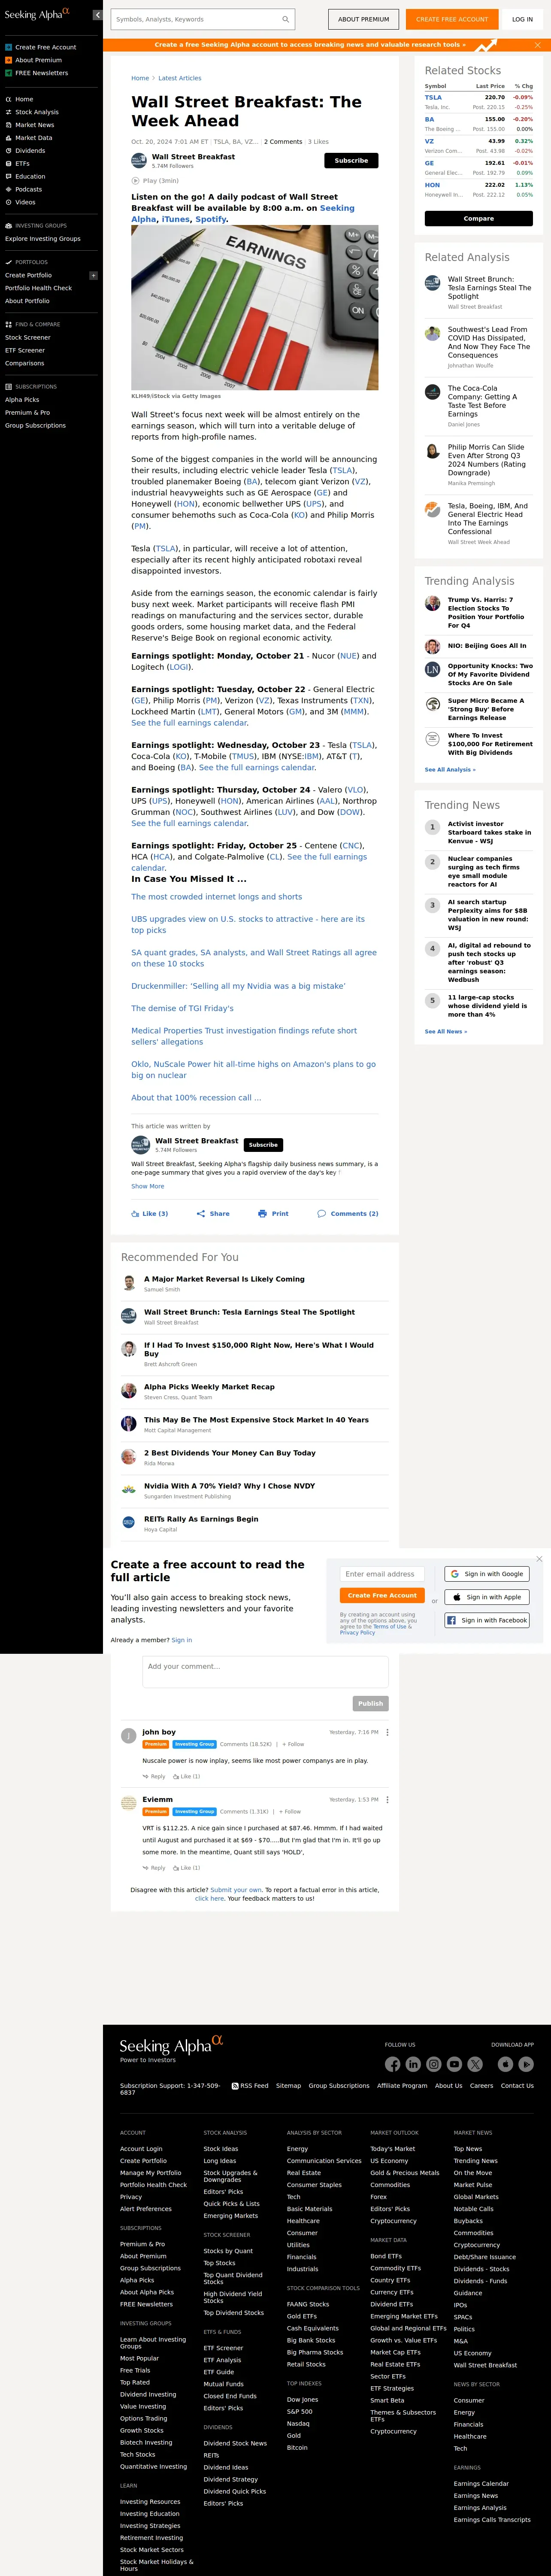The width and height of the screenshot is (551, 2576).
Task: Open Market Data in the sidebar
Action: pos(34,138)
